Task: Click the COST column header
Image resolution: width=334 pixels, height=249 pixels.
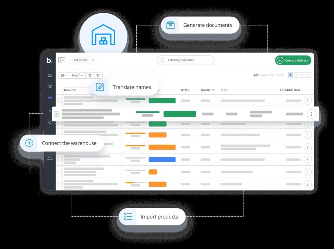Action: click(x=224, y=90)
